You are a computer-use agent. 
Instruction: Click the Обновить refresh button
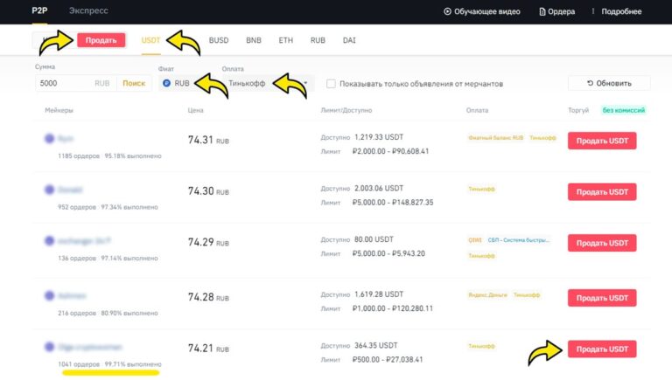pos(609,83)
